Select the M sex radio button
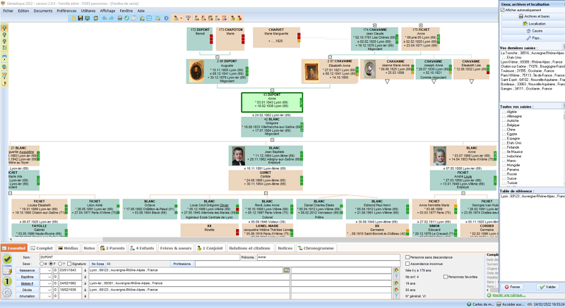 42,264
